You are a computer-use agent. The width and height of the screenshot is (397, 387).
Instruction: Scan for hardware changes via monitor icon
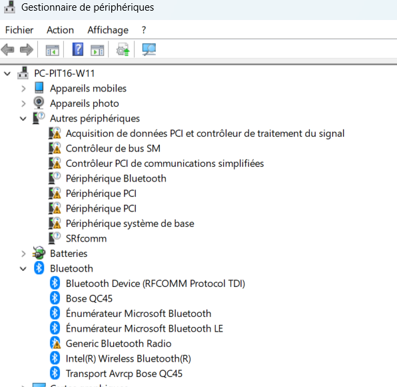[149, 49]
